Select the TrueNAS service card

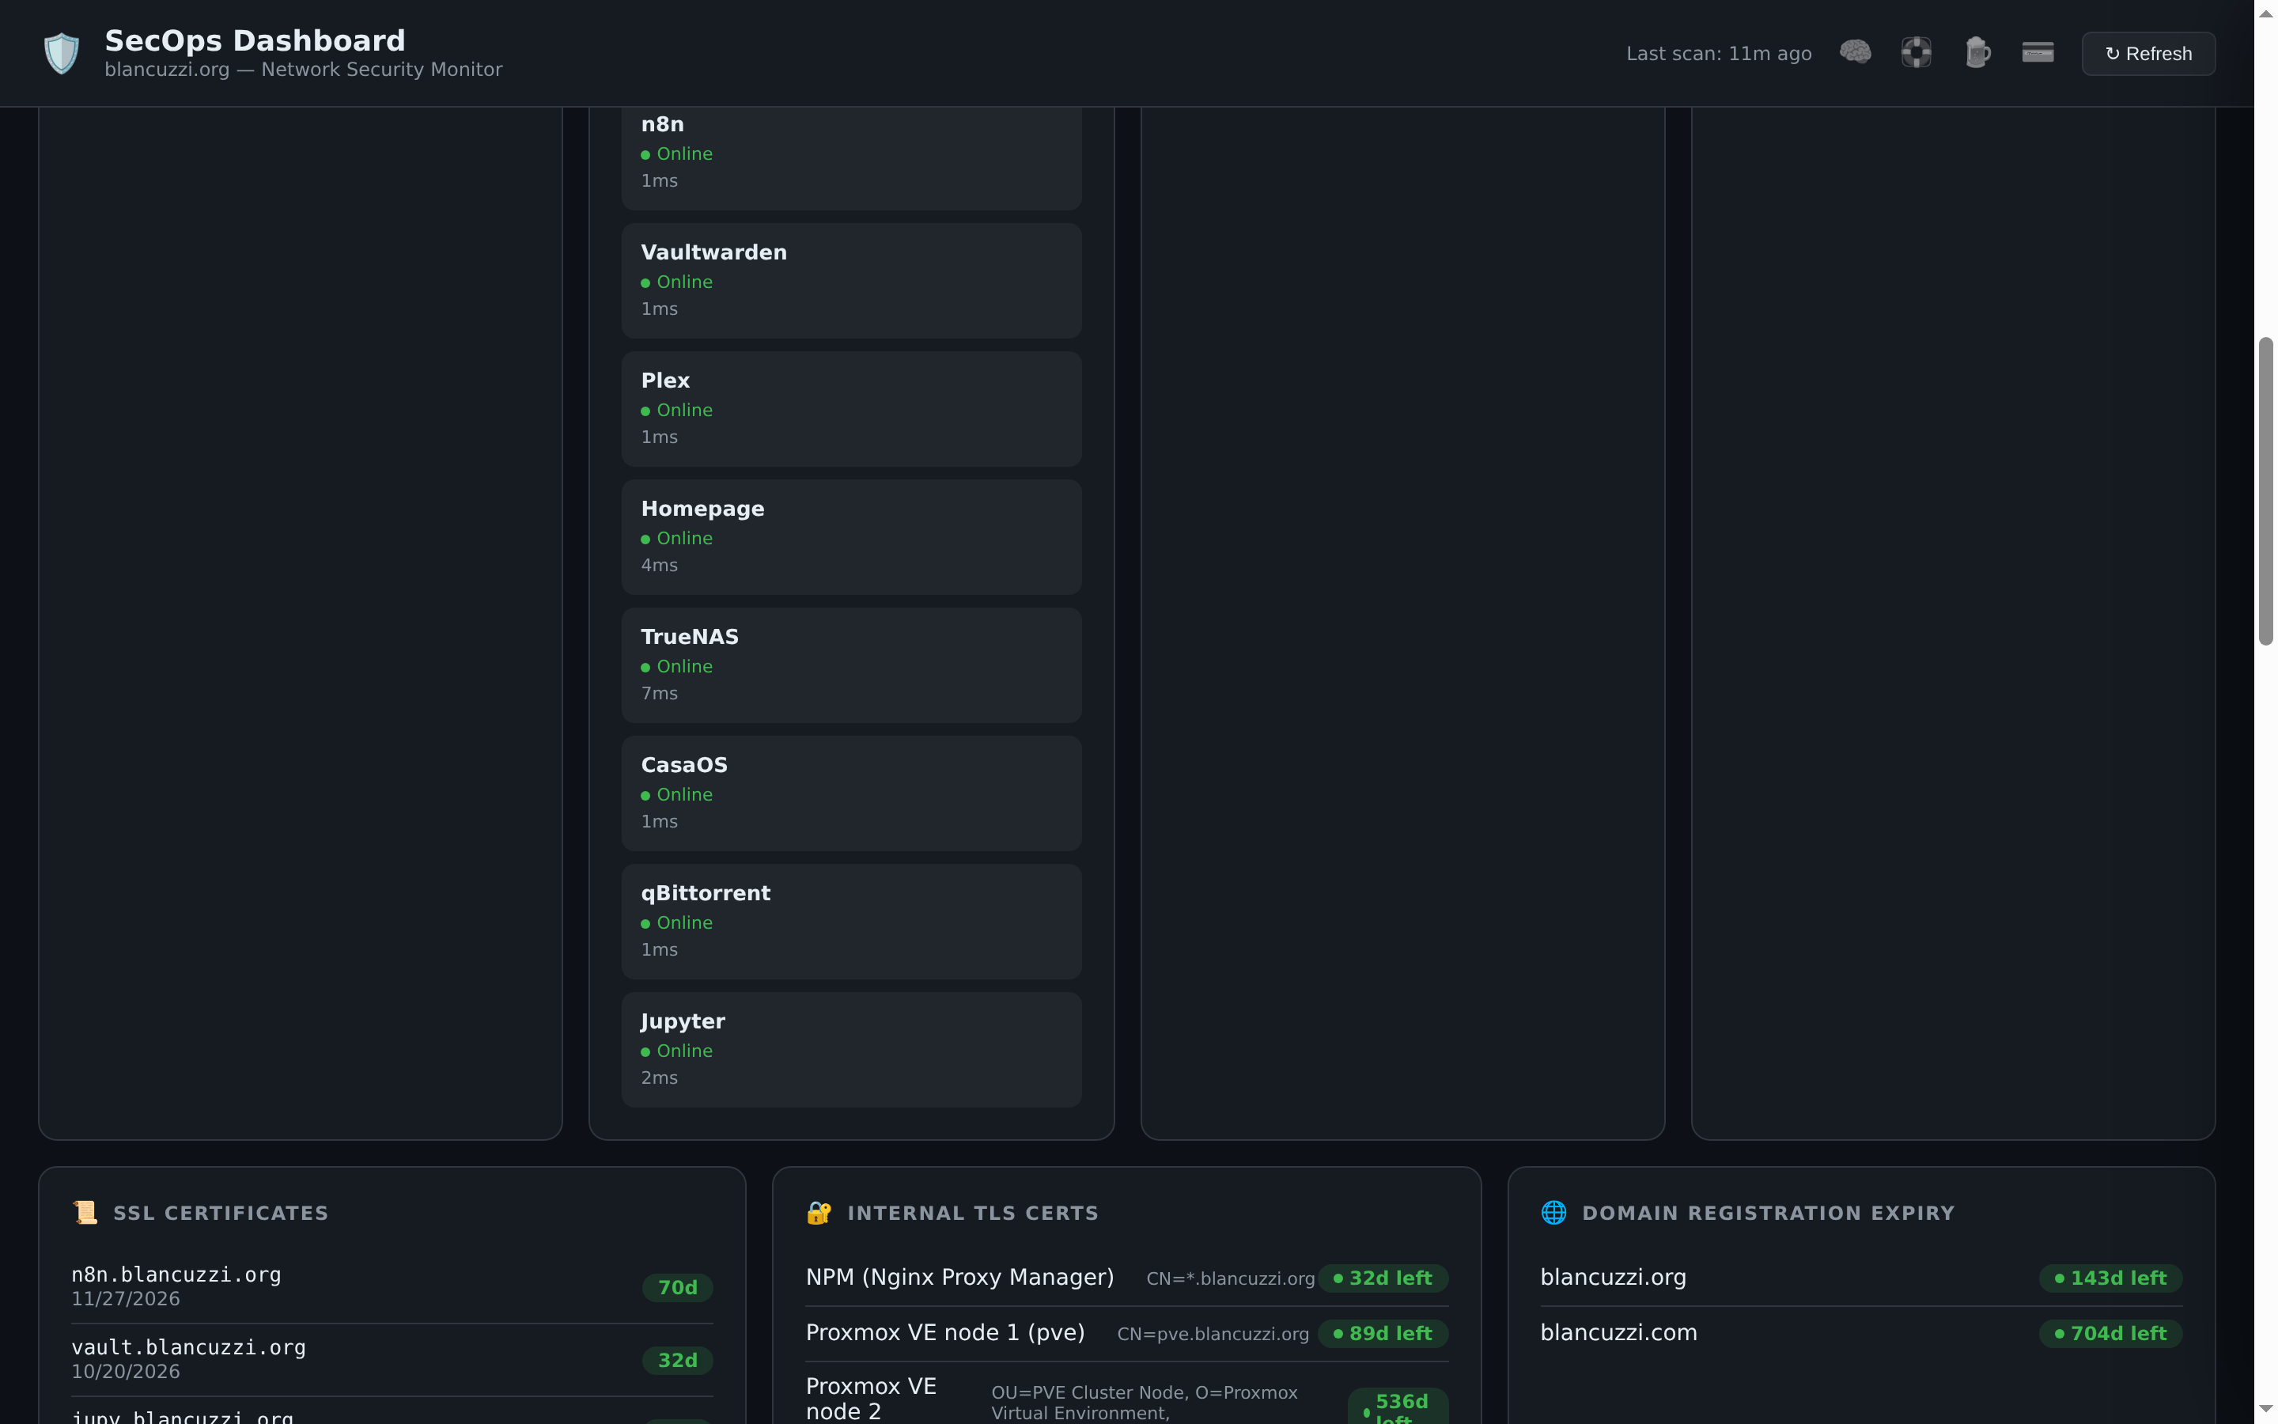[851, 665]
